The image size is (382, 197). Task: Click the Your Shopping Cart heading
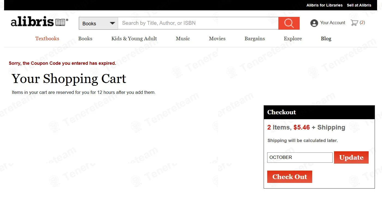pyautogui.click(x=69, y=79)
